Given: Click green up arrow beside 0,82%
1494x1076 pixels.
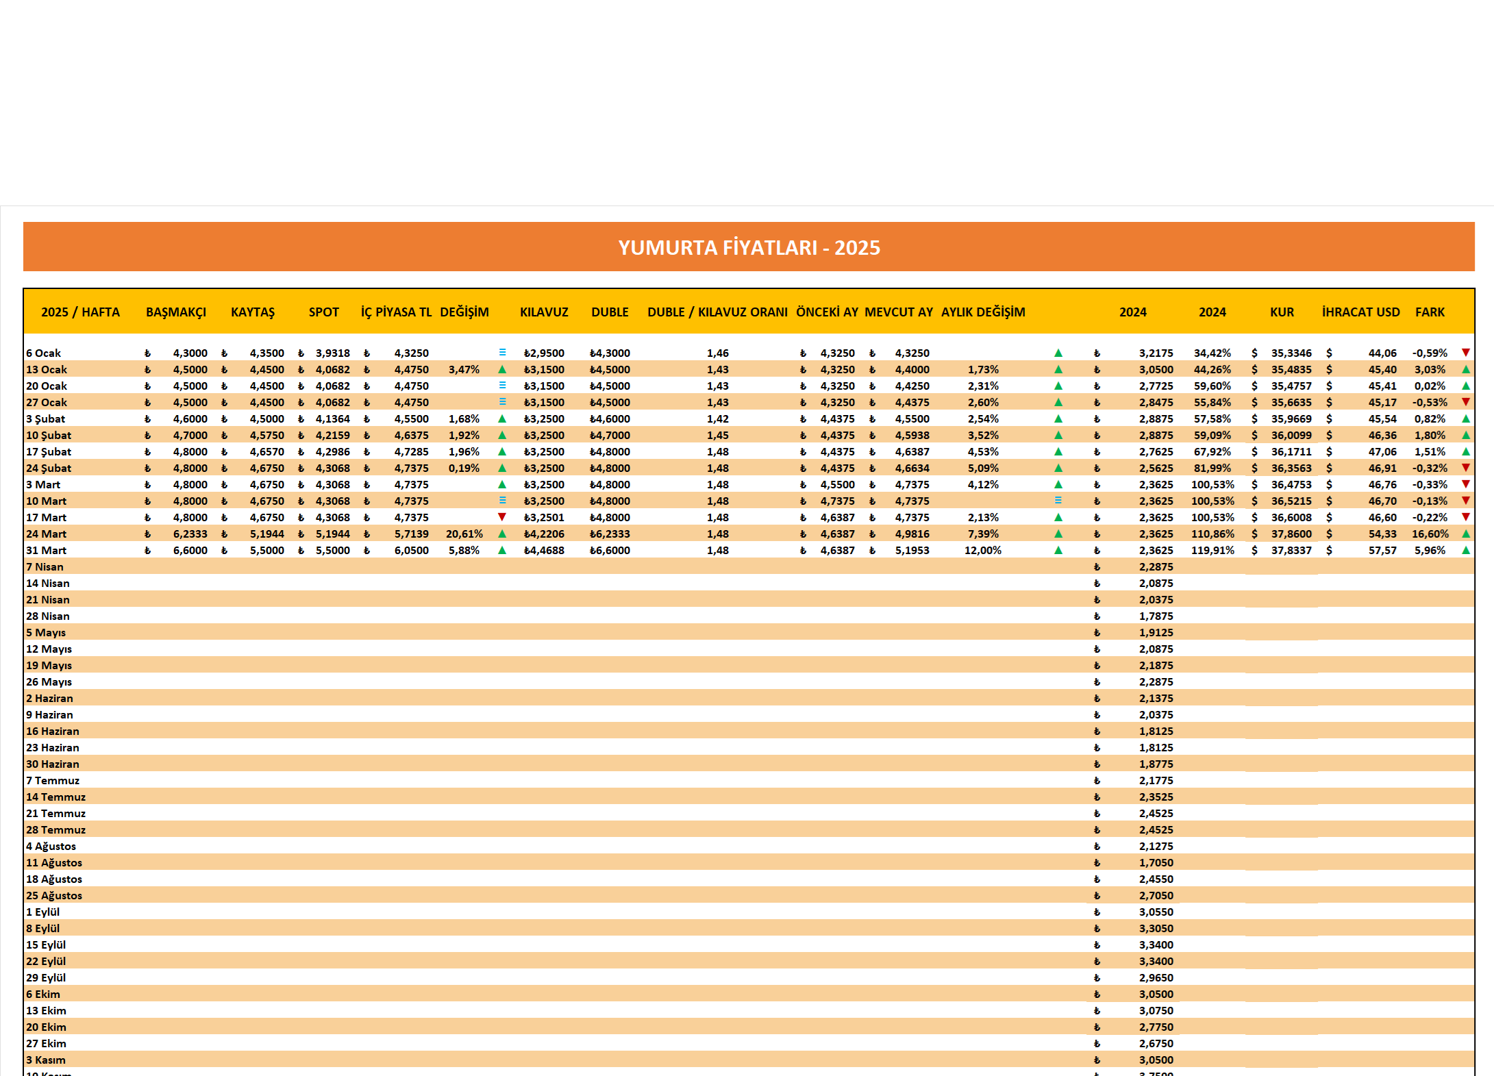Looking at the screenshot, I should (x=1465, y=418).
